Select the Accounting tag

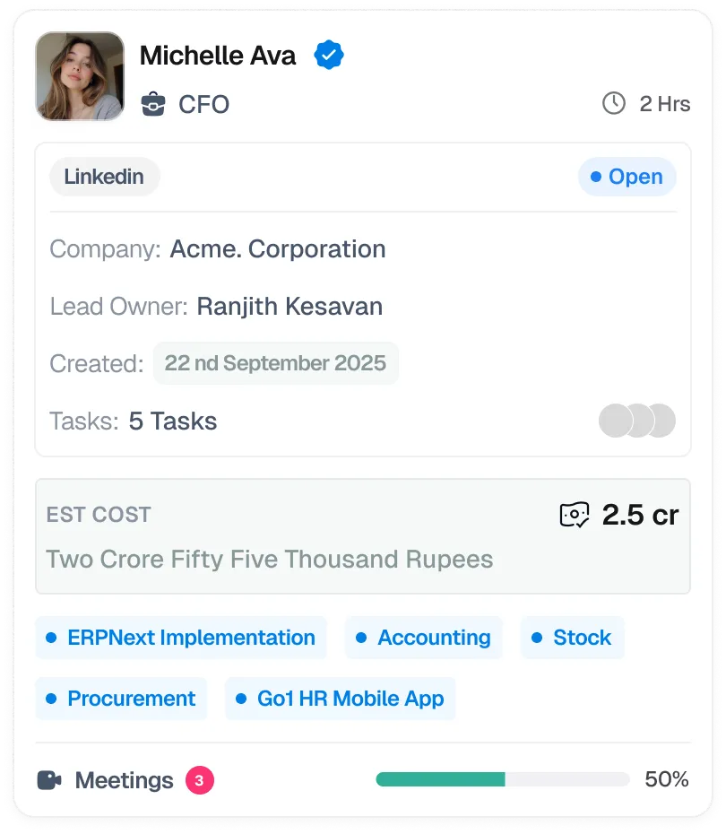point(424,638)
